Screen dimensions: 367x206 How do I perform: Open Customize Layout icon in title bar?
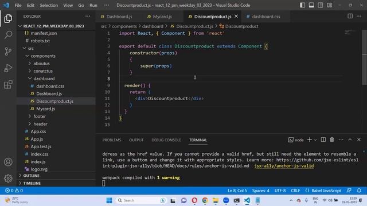pos(329,5)
